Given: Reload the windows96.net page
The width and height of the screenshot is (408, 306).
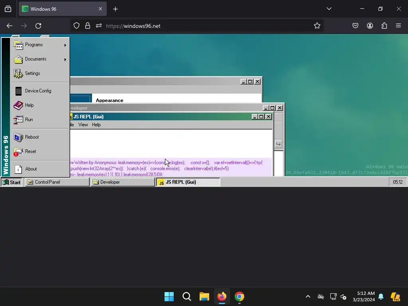Looking at the screenshot, I should (38, 26).
